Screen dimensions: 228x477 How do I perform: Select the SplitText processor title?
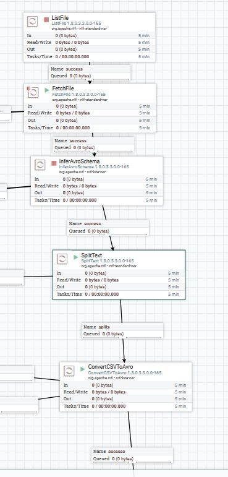click(x=91, y=256)
